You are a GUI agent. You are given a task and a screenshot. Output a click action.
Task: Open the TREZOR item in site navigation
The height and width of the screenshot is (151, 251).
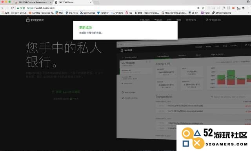coord(145,20)
